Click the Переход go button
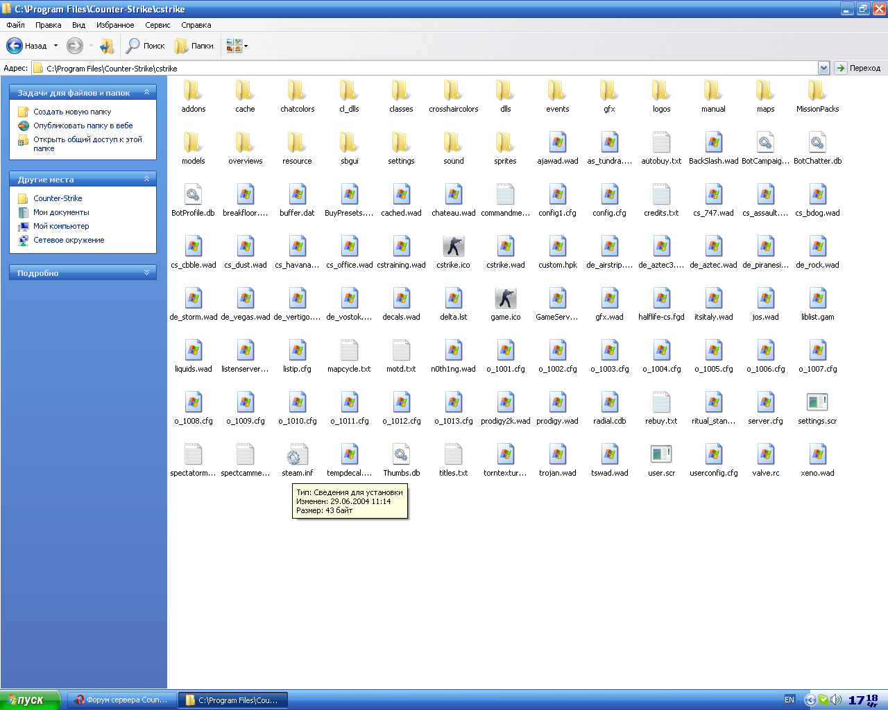888x710 pixels. point(859,68)
